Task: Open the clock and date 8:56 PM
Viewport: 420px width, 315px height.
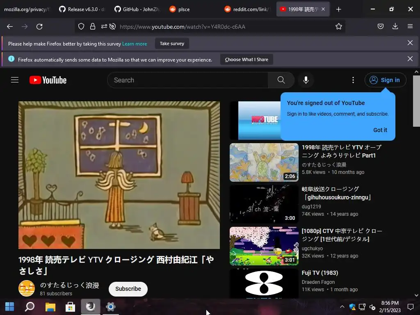Action: [390, 307]
